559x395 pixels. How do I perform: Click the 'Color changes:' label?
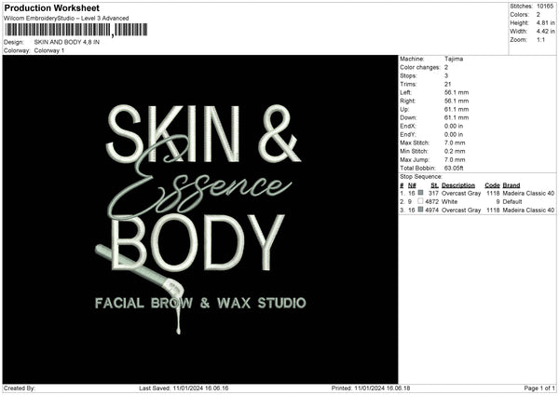(x=420, y=67)
